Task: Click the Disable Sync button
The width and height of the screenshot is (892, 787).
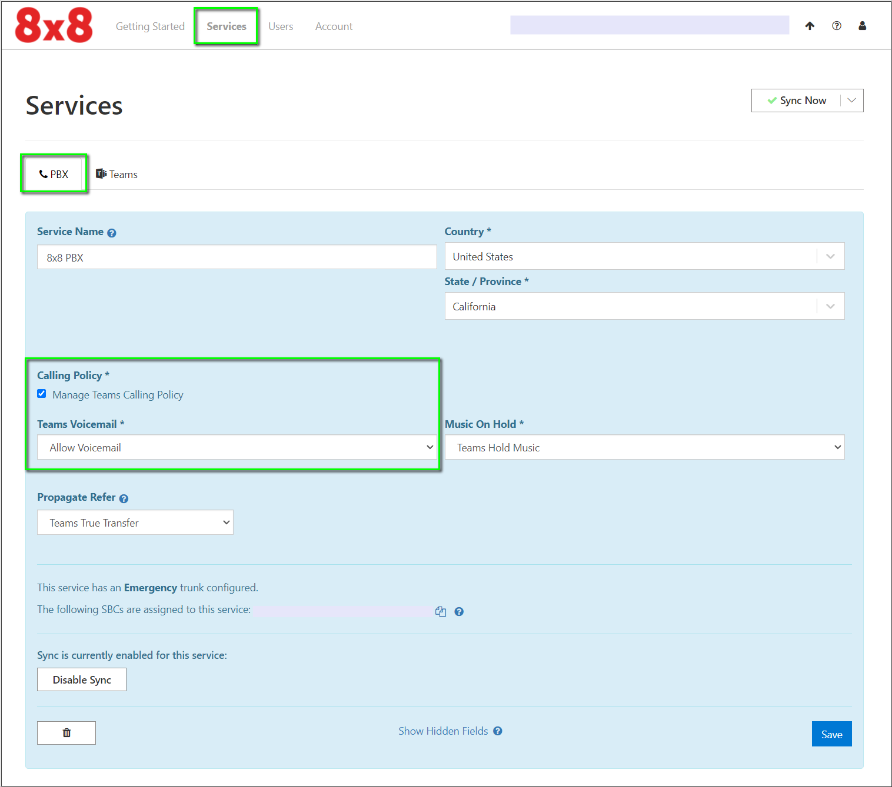Action: [x=82, y=679]
